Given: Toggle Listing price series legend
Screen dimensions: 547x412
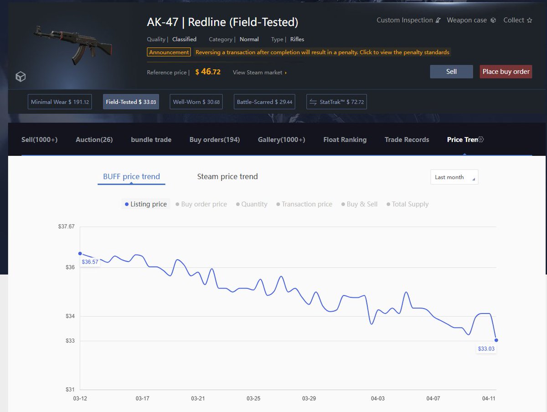Looking at the screenshot, I should coord(146,204).
